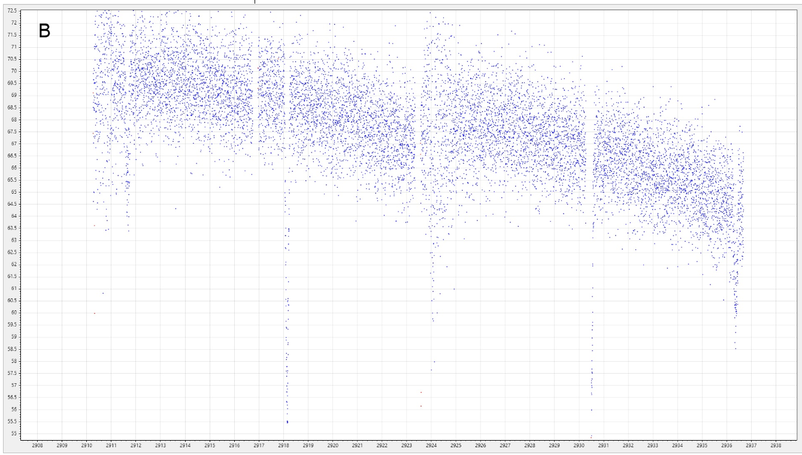Viewport: 802px width, 455px height.
Task: Click the 63.5 label on the y-axis
Action: tap(13, 228)
